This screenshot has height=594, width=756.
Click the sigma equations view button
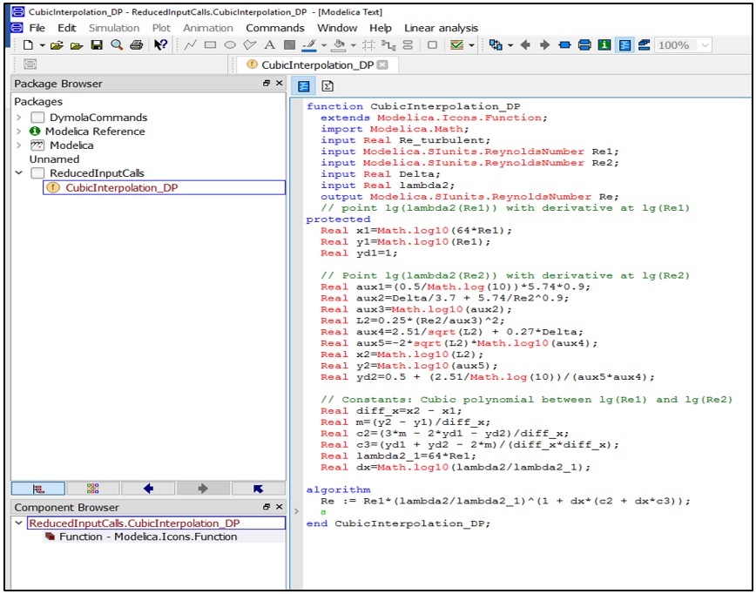[327, 86]
